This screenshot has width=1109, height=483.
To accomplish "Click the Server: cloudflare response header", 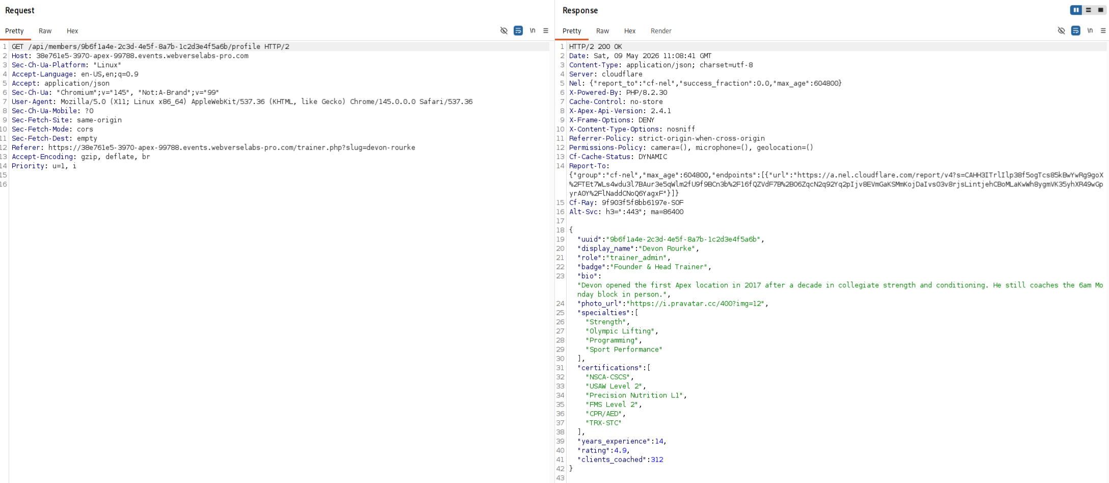I will click(606, 74).
